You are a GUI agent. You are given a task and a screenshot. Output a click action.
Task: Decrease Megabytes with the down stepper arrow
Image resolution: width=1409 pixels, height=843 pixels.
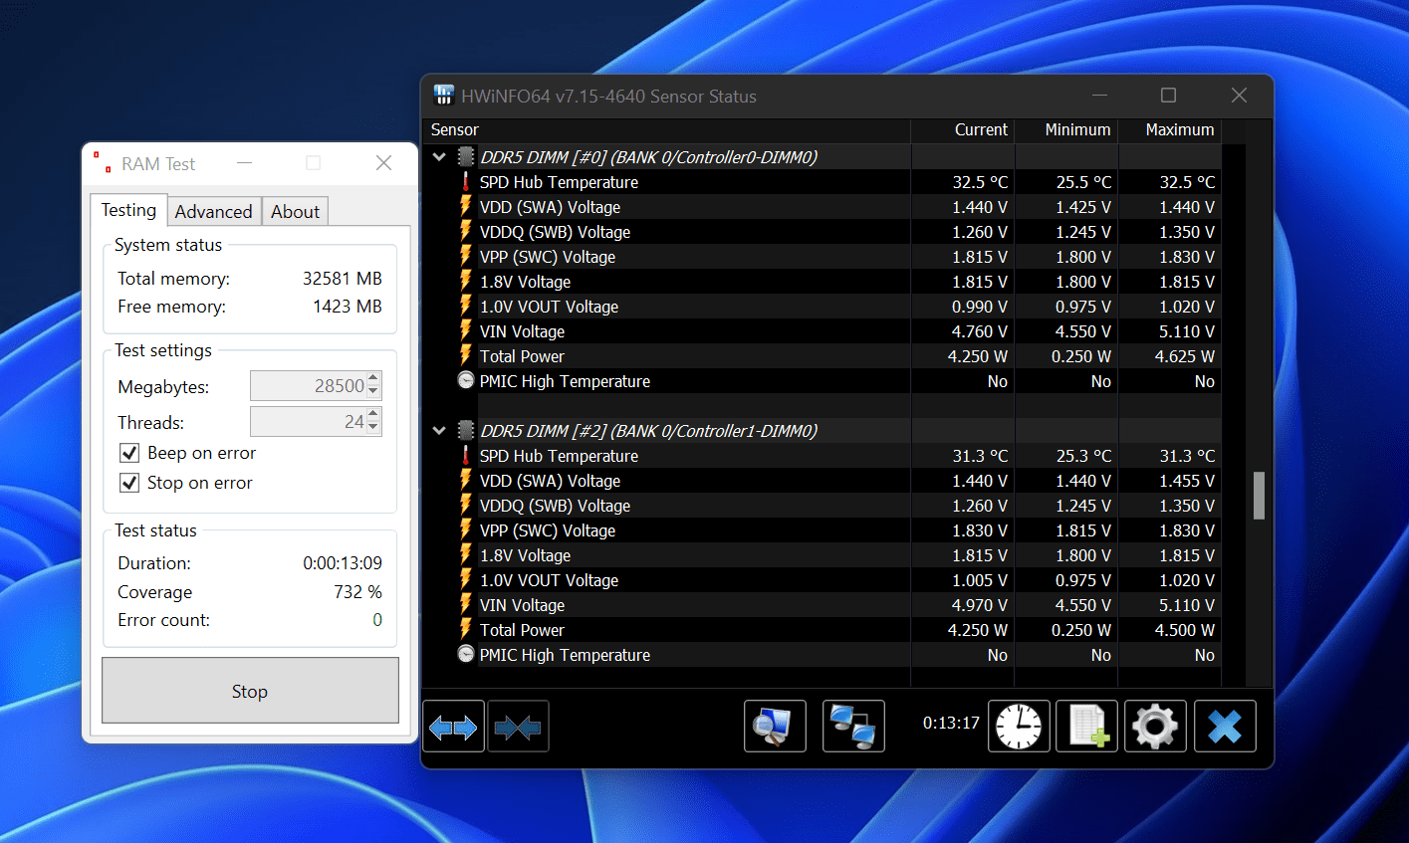click(373, 392)
